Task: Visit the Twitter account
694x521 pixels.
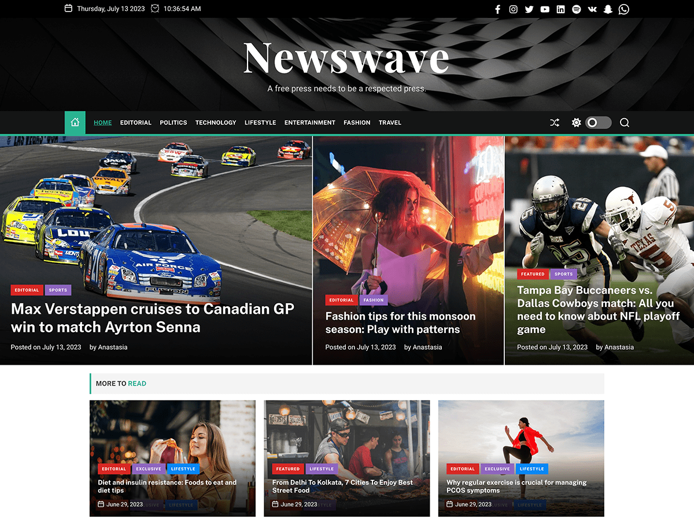Action: pos(529,9)
